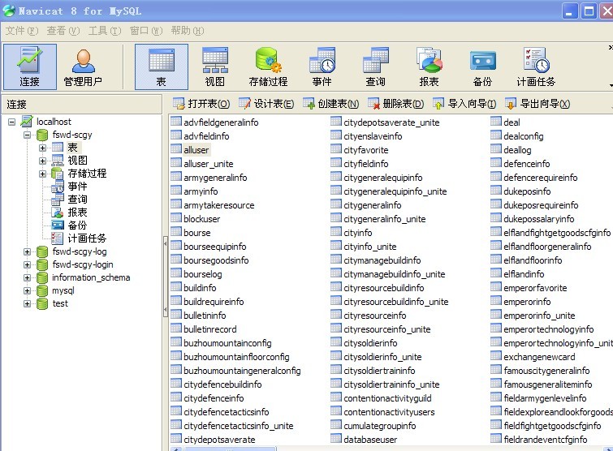613x451 pixels.
Task: Click the 备份 (Backup) toolbar icon
Action: pos(482,67)
